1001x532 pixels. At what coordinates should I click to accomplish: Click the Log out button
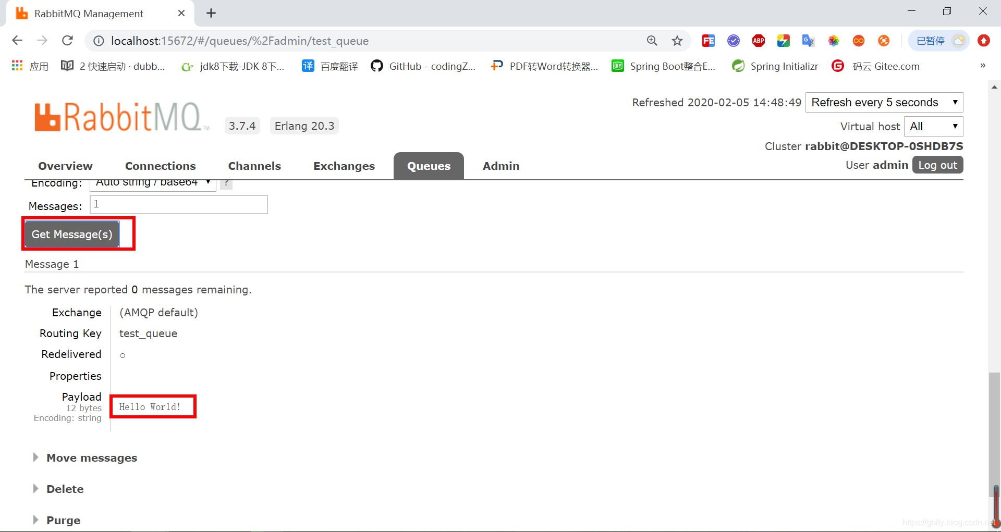pyautogui.click(x=937, y=165)
